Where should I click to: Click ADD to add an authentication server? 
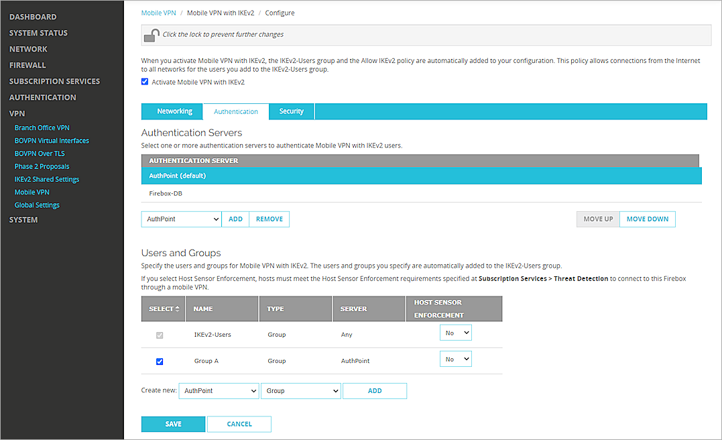click(x=235, y=219)
